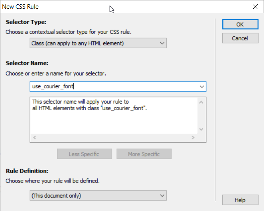Click the chevron arrow of Rule Definition combo
The image size is (264, 211).
coord(162,196)
